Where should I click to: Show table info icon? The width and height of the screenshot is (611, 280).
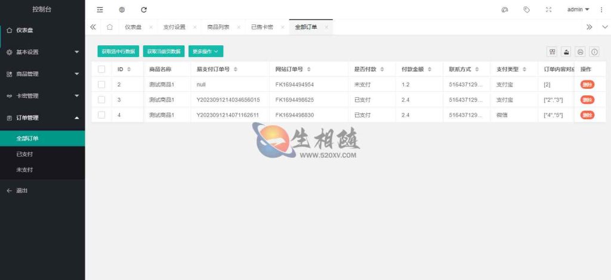pos(594,51)
